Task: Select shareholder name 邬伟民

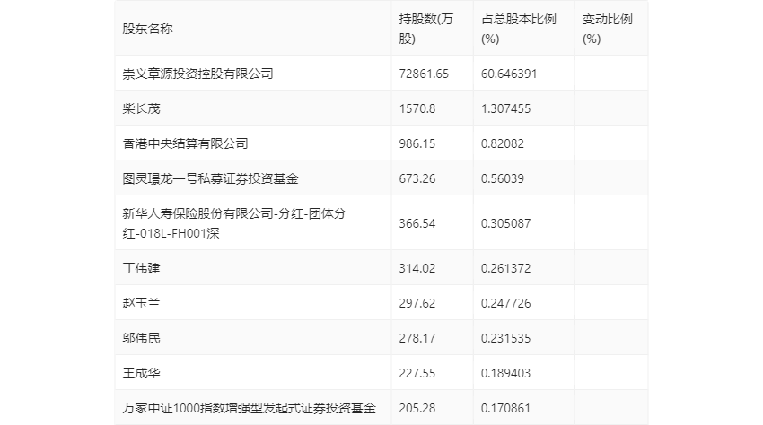Action: click(x=141, y=338)
